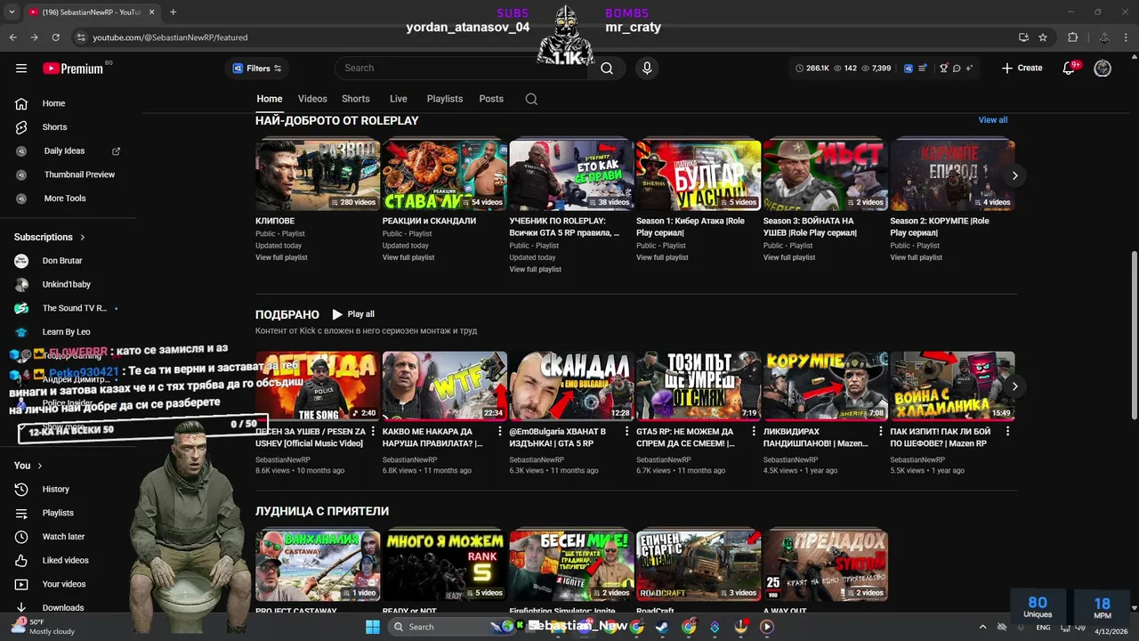Click the address bar URL
Image resolution: width=1139 pixels, height=641 pixels.
point(171,37)
